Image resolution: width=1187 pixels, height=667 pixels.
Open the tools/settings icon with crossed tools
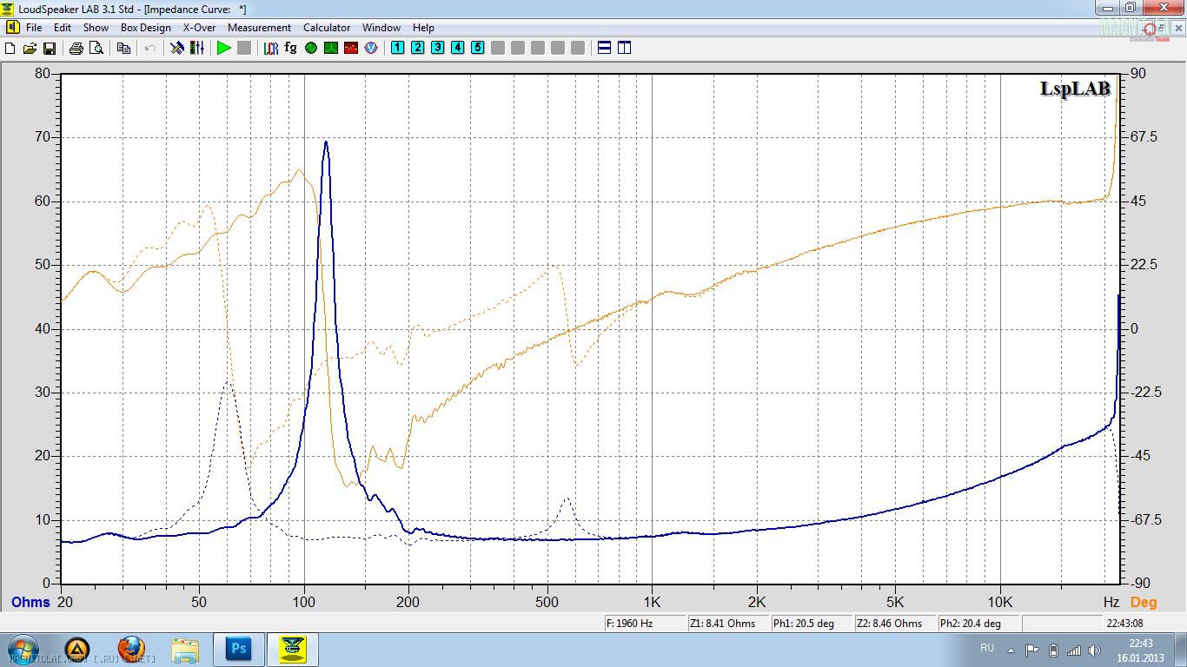[177, 48]
